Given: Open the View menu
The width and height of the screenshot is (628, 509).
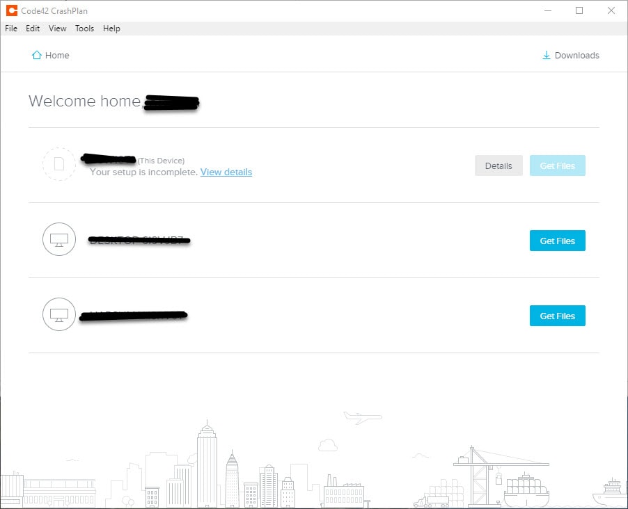Looking at the screenshot, I should (58, 29).
